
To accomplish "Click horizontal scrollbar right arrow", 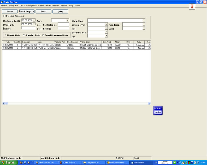I will [149, 103].
